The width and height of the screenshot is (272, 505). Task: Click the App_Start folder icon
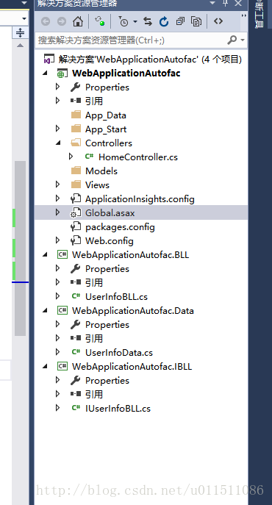[x=76, y=129]
